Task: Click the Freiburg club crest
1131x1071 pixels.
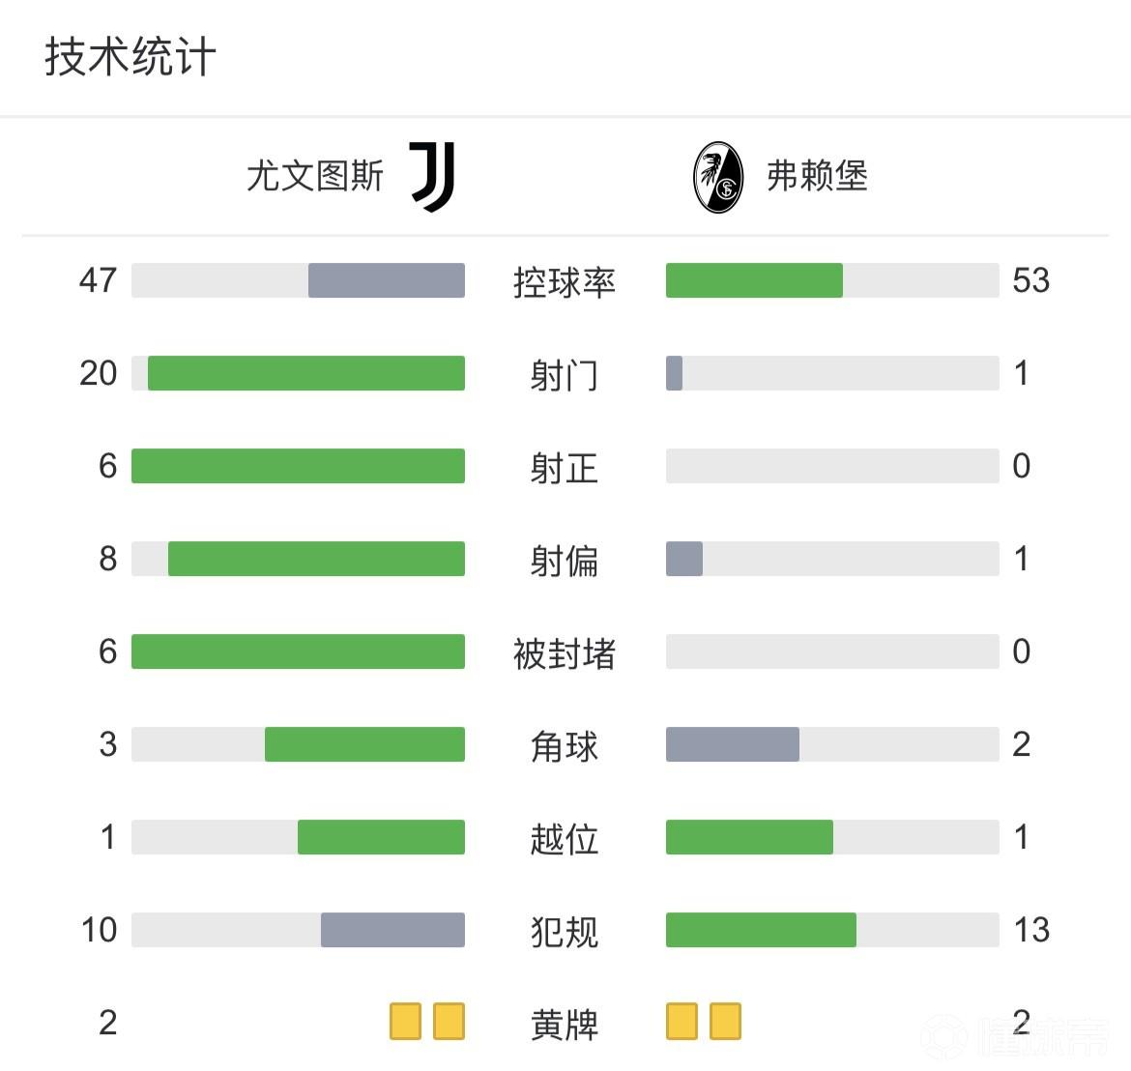Action: (718, 177)
